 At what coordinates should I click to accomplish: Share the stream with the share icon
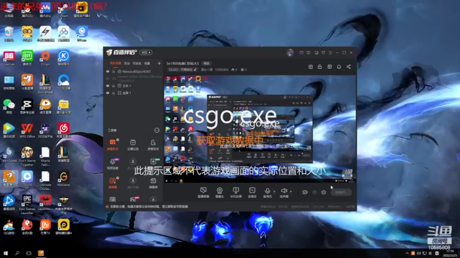click(348, 67)
